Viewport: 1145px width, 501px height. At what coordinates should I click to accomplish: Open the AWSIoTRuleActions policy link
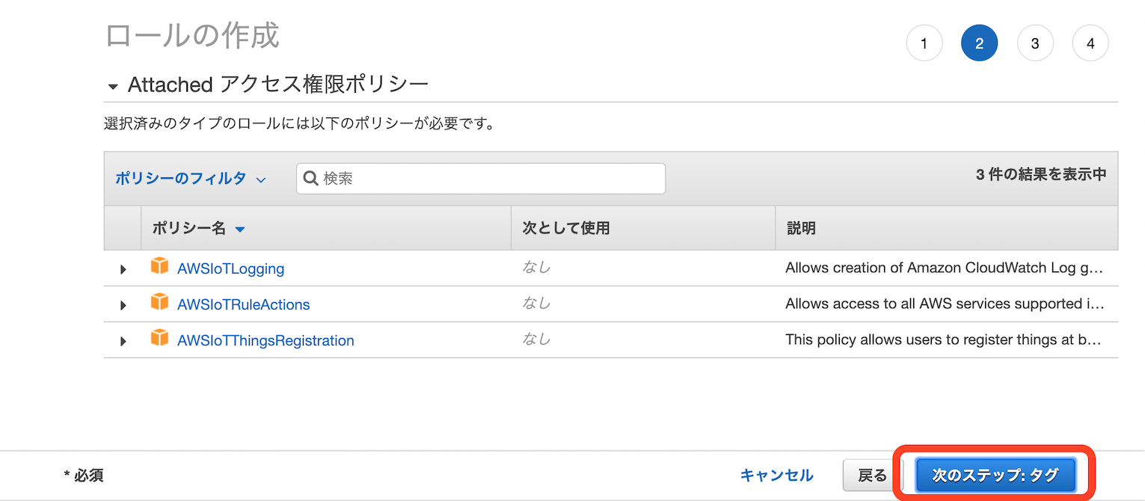[243, 304]
